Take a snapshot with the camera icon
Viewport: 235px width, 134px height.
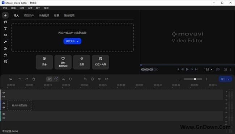225,69
